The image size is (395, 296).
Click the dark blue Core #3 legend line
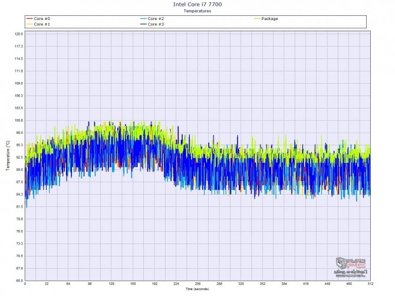pyautogui.click(x=144, y=24)
